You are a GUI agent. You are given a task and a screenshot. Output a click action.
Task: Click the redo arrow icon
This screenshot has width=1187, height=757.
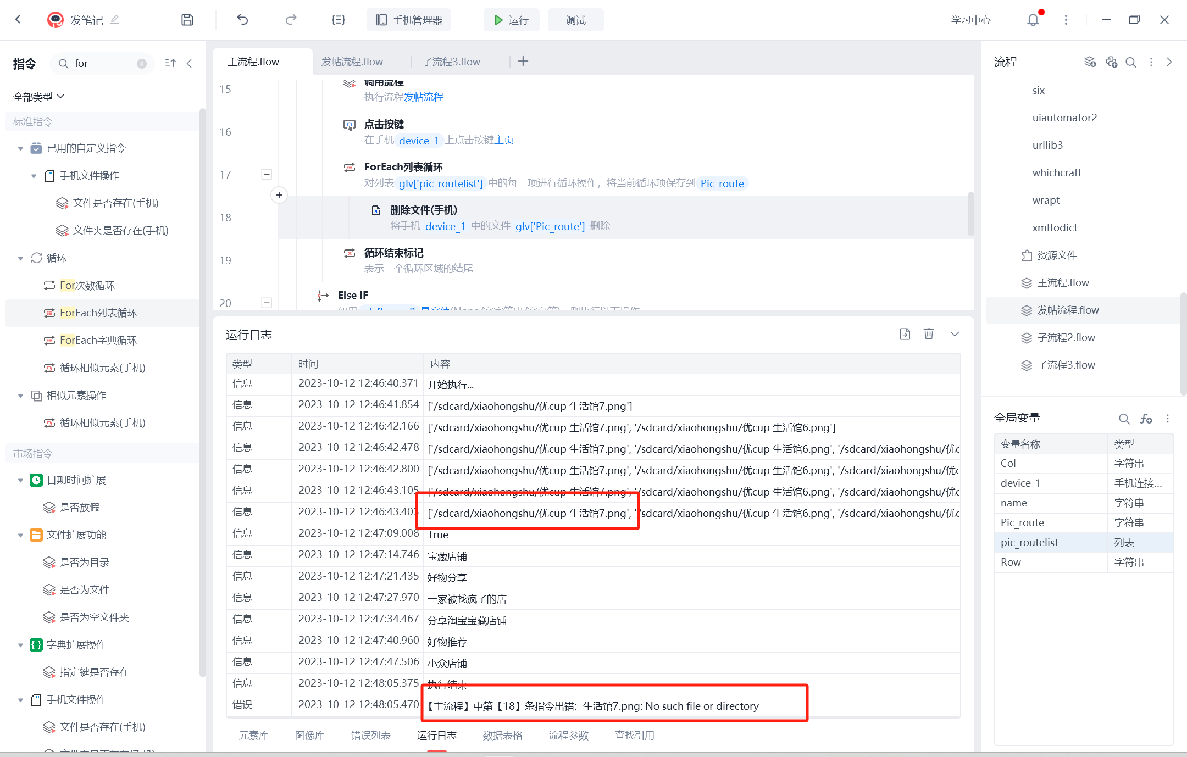point(291,20)
